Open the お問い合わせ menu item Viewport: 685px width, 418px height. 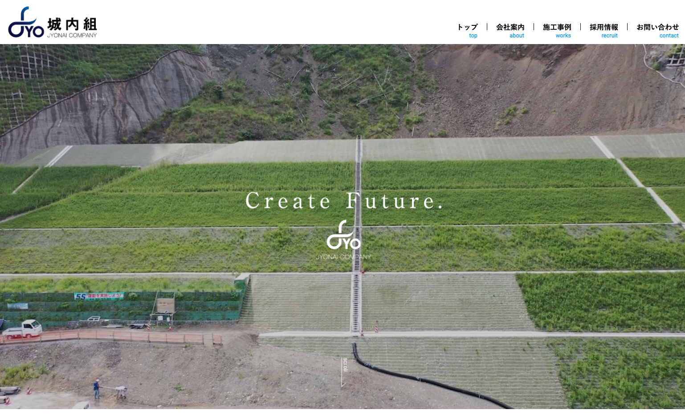(657, 27)
